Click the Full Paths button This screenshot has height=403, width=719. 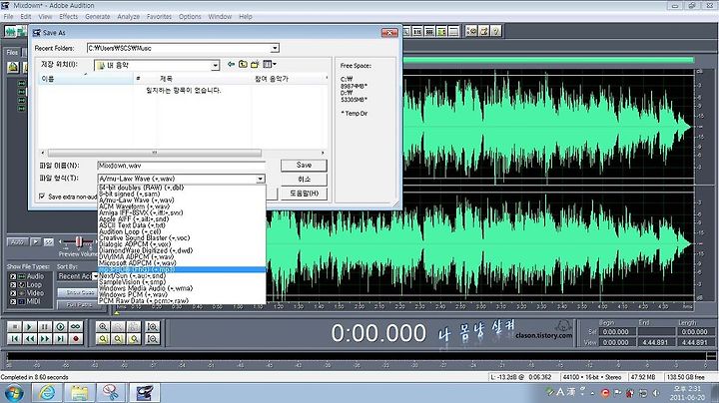pos(80,304)
